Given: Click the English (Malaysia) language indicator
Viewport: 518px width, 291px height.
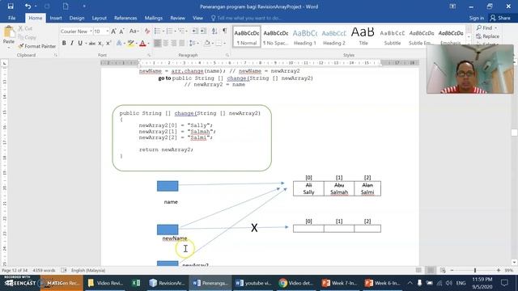Looking at the screenshot, I should (x=88, y=270).
